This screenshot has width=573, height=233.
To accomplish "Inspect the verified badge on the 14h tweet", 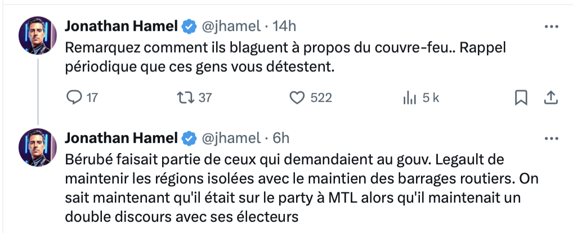I will [189, 26].
